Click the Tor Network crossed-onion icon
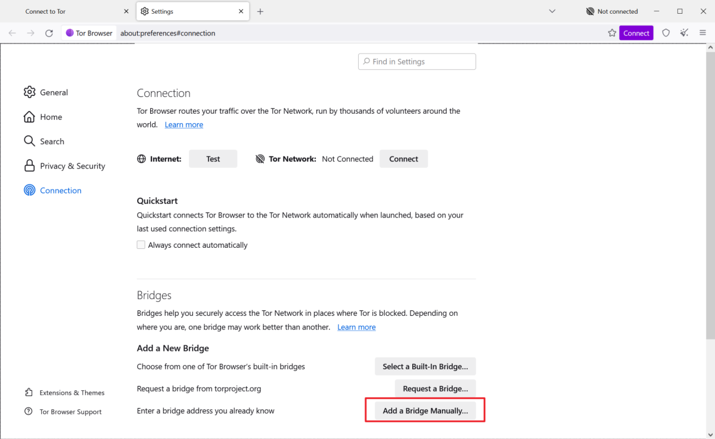Image resolution: width=715 pixels, height=439 pixels. point(260,159)
